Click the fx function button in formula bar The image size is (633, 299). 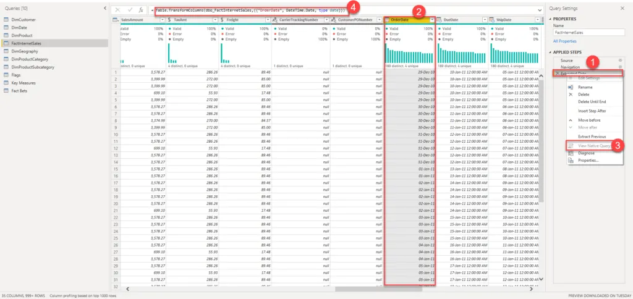142,11
